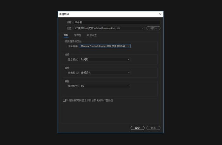Open the 收录设置 tab

coord(92,35)
